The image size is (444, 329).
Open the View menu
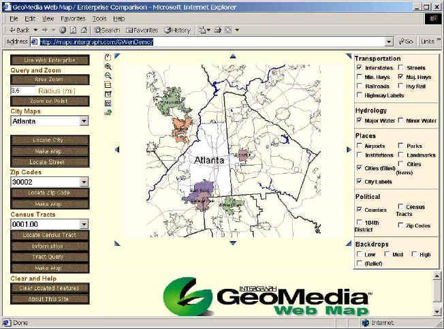pyautogui.click(x=48, y=19)
